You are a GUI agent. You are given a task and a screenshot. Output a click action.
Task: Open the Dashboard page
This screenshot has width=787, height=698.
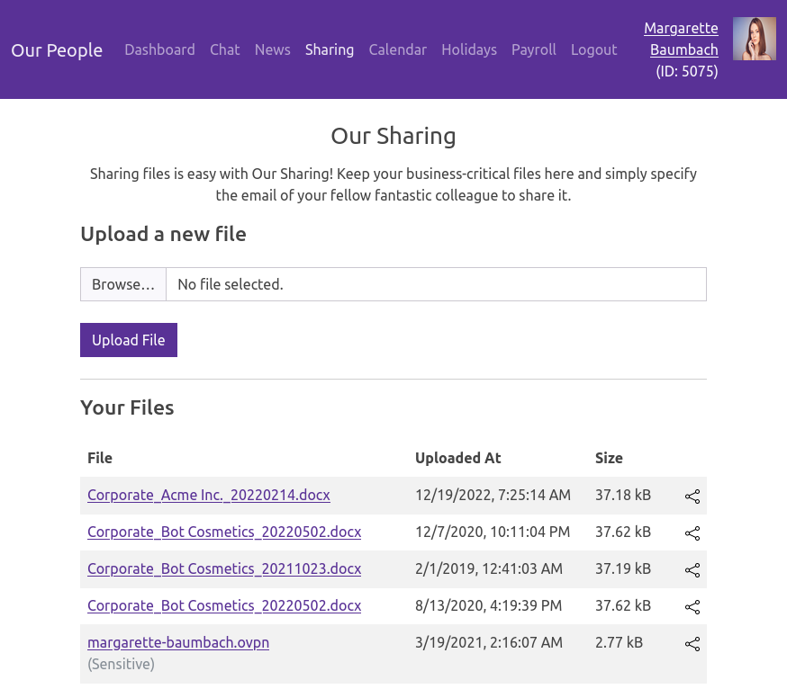(x=159, y=49)
